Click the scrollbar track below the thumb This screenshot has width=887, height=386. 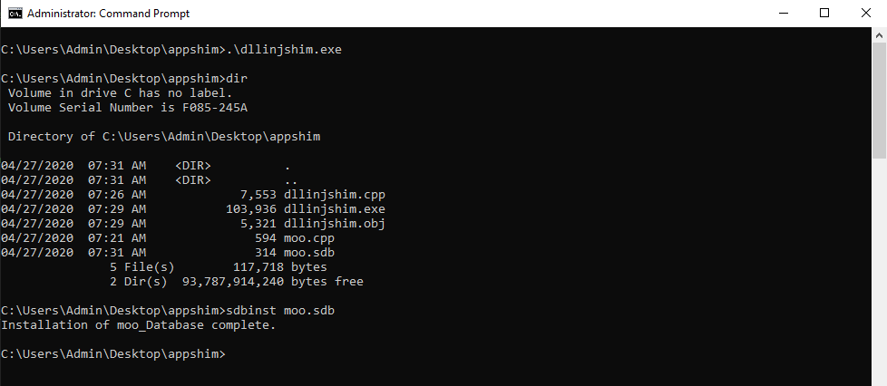pos(879,272)
